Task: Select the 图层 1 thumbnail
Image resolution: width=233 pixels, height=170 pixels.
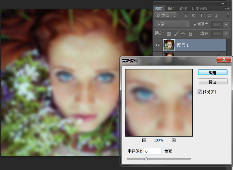Action: tap(169, 45)
